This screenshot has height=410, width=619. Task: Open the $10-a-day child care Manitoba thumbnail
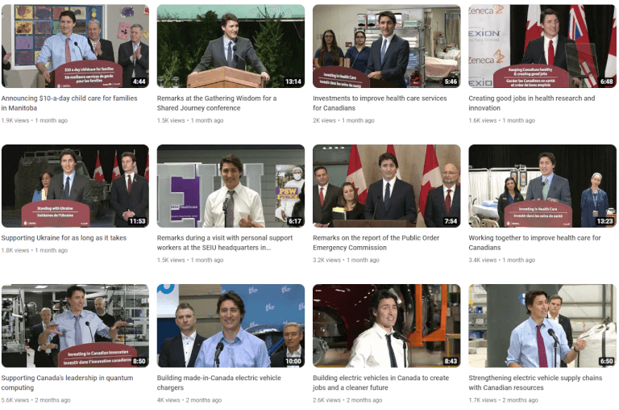tap(75, 46)
